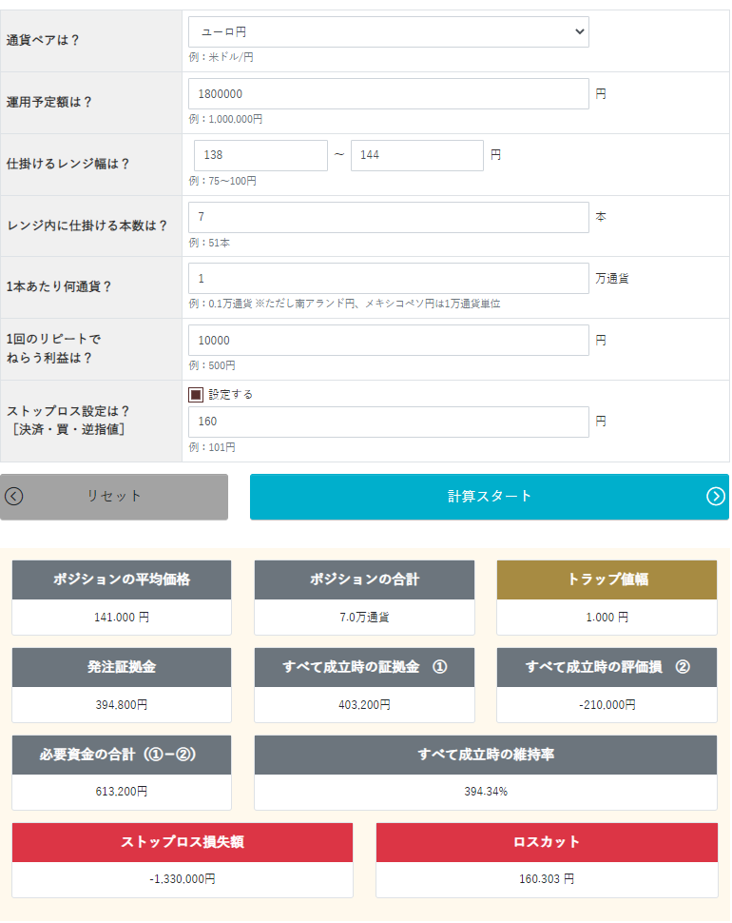Click the example hint 例：米ドル/円

[x=222, y=57]
